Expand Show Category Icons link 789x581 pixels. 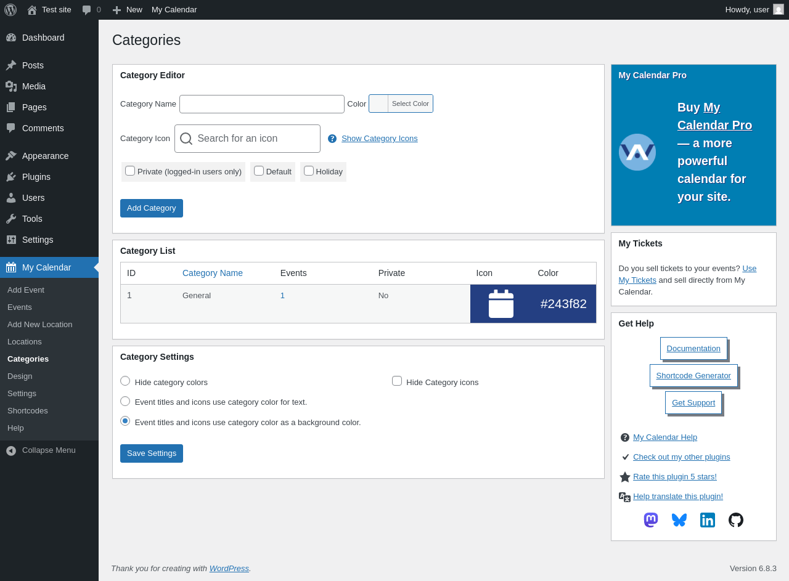[380, 139]
